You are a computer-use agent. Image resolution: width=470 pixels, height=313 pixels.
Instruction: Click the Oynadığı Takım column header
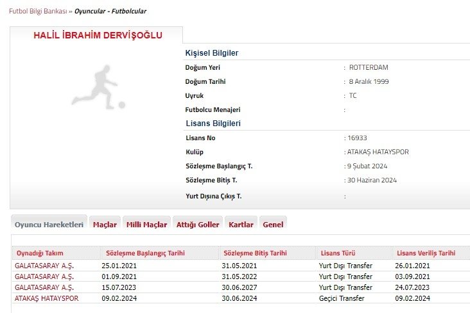(x=40, y=253)
